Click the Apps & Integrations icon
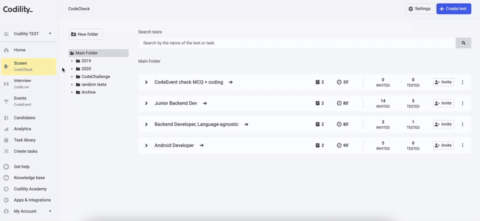This screenshot has width=480, height=221. 6,200
